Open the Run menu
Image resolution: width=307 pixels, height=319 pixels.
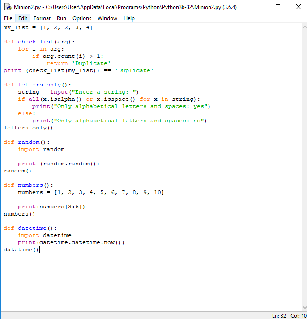click(x=61, y=18)
